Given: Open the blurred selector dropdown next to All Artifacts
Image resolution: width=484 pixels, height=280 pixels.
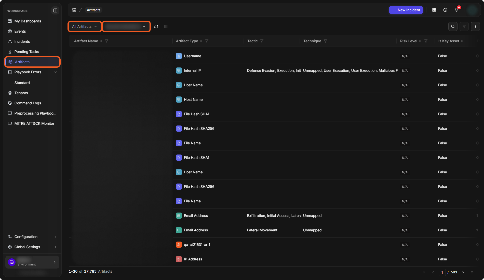Looking at the screenshot, I should click(x=126, y=26).
